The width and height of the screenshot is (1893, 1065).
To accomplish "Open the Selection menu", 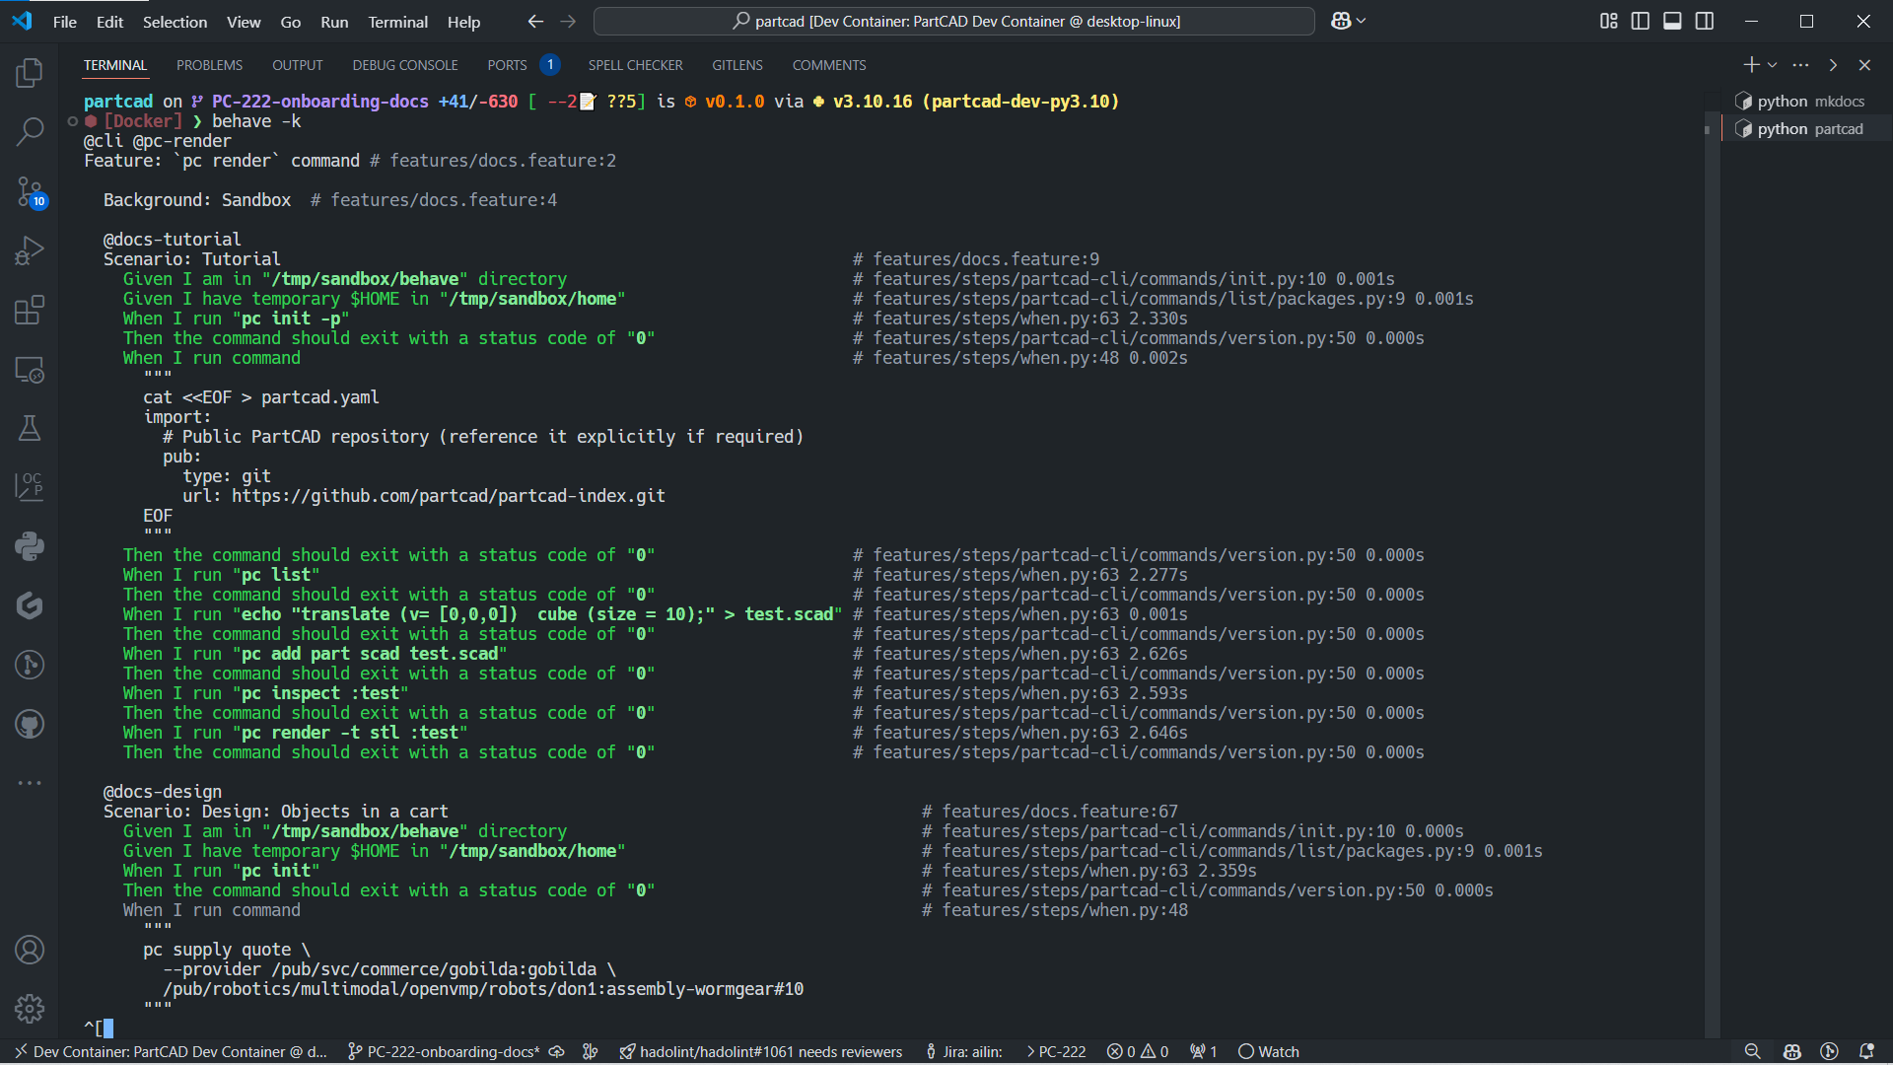I will [x=175, y=22].
